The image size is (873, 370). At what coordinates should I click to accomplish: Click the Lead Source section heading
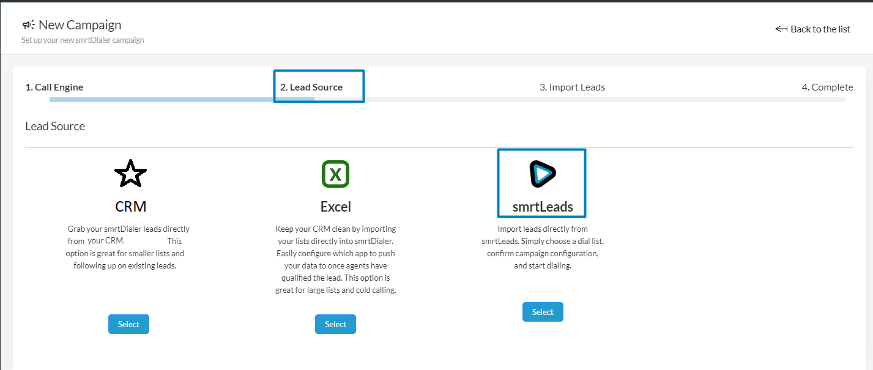(x=55, y=127)
